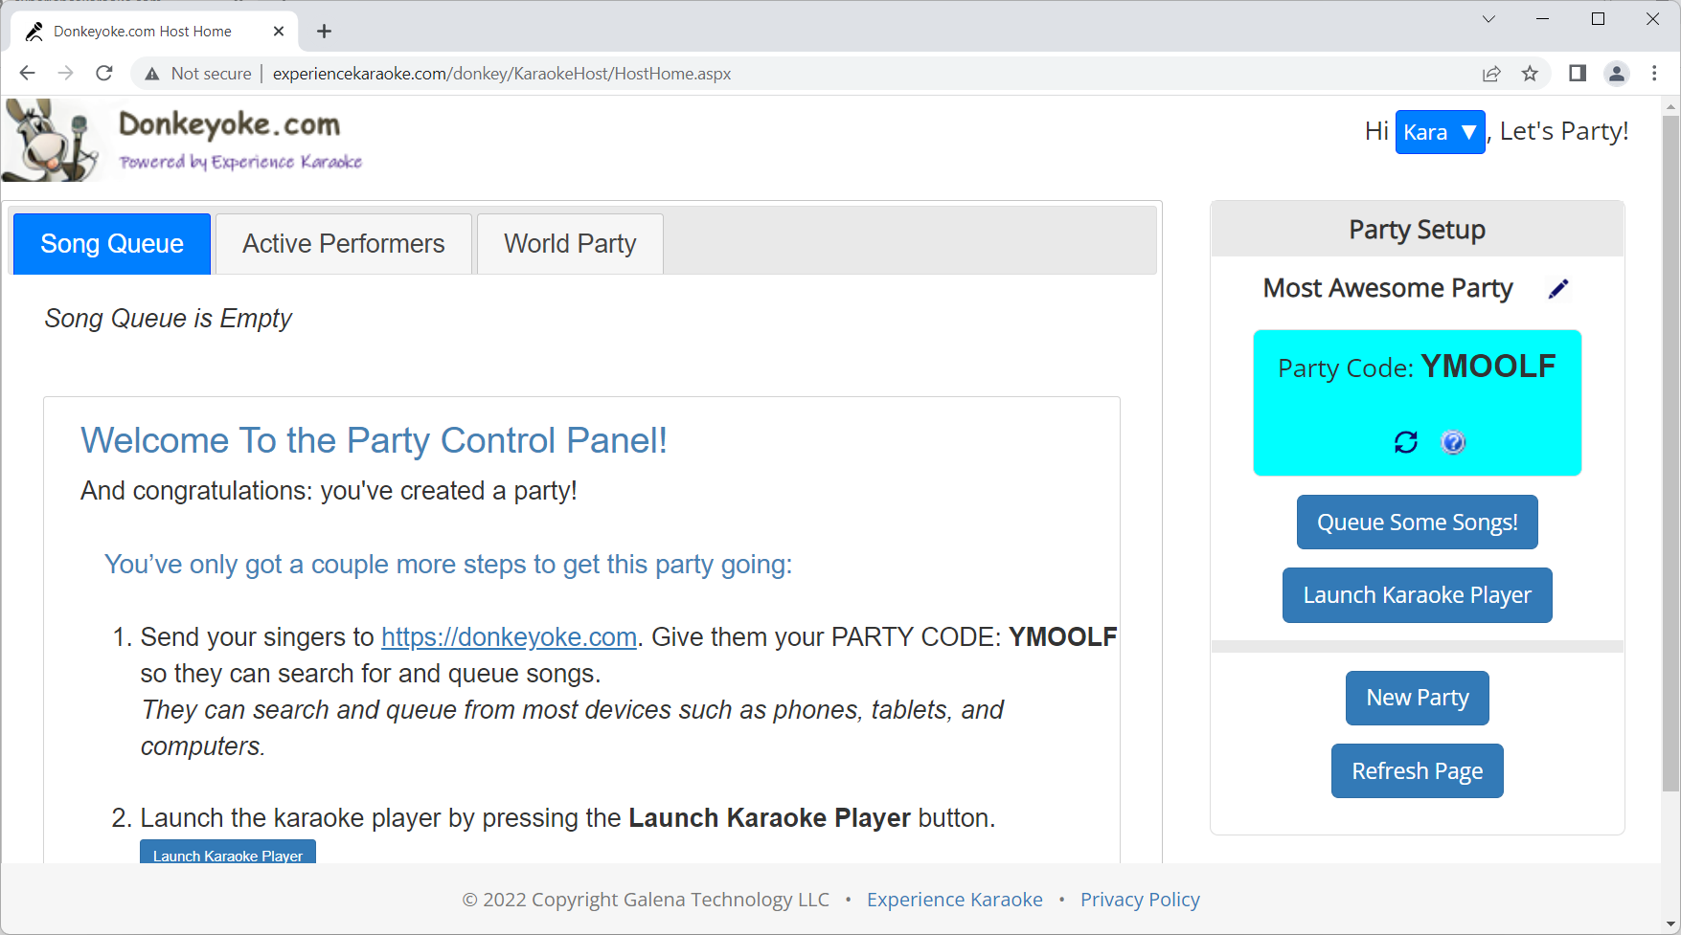Image resolution: width=1681 pixels, height=935 pixels.
Task: Click Launch Karaoke Player in Party Setup
Action: tap(1417, 595)
